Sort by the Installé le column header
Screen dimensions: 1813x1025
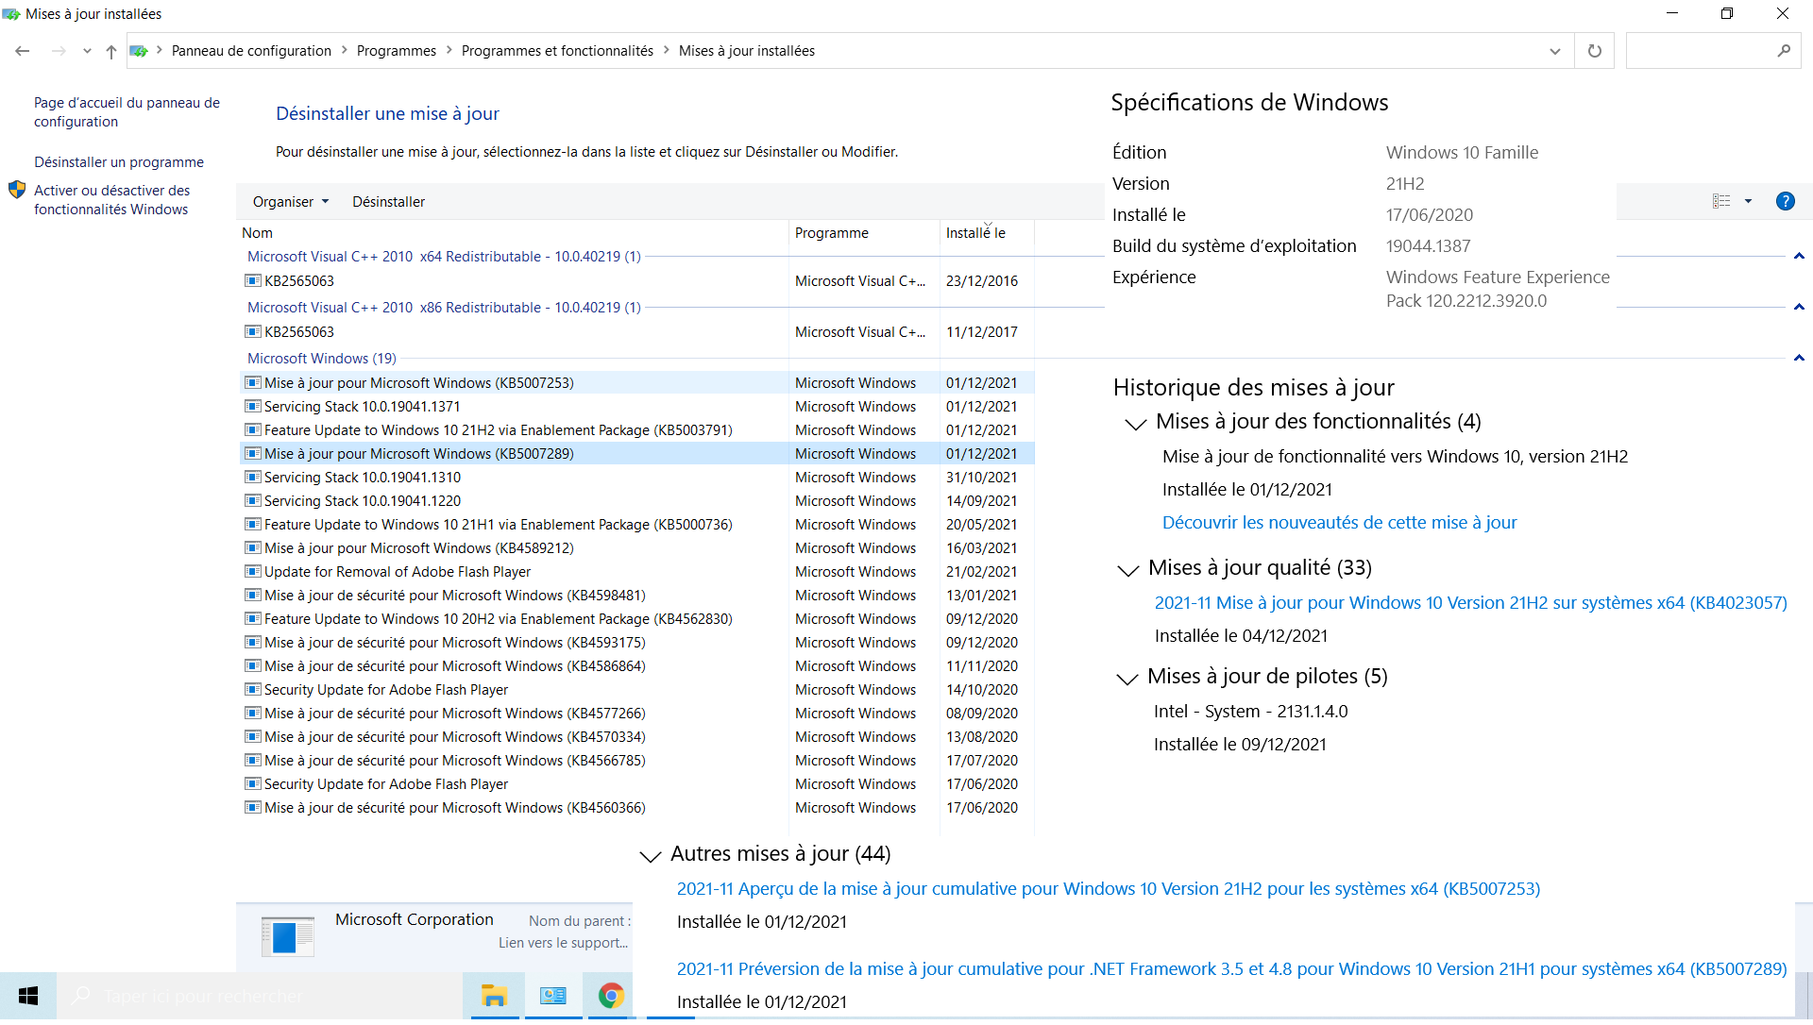pos(975,233)
